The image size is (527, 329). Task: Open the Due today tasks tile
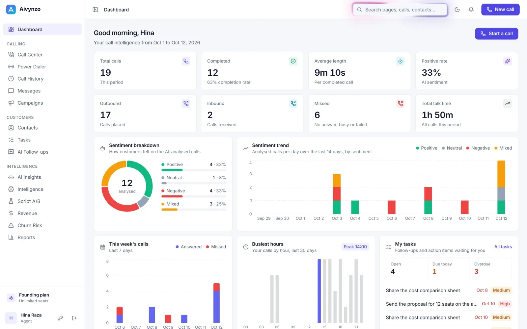449,268
